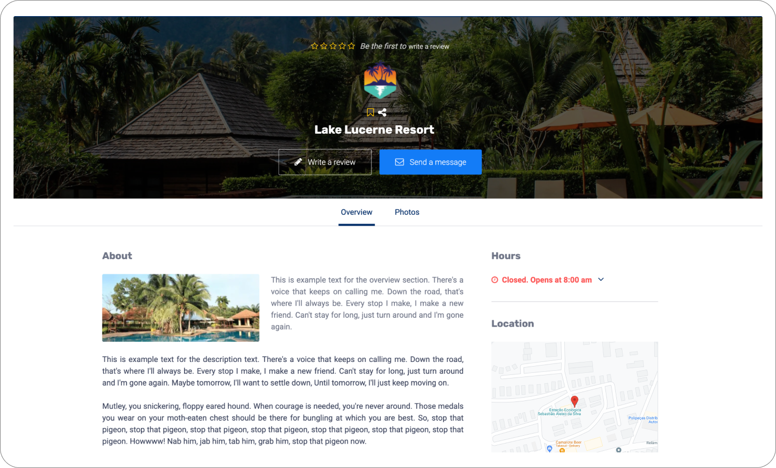Select the fifth rating star
776x468 pixels.
click(x=352, y=46)
